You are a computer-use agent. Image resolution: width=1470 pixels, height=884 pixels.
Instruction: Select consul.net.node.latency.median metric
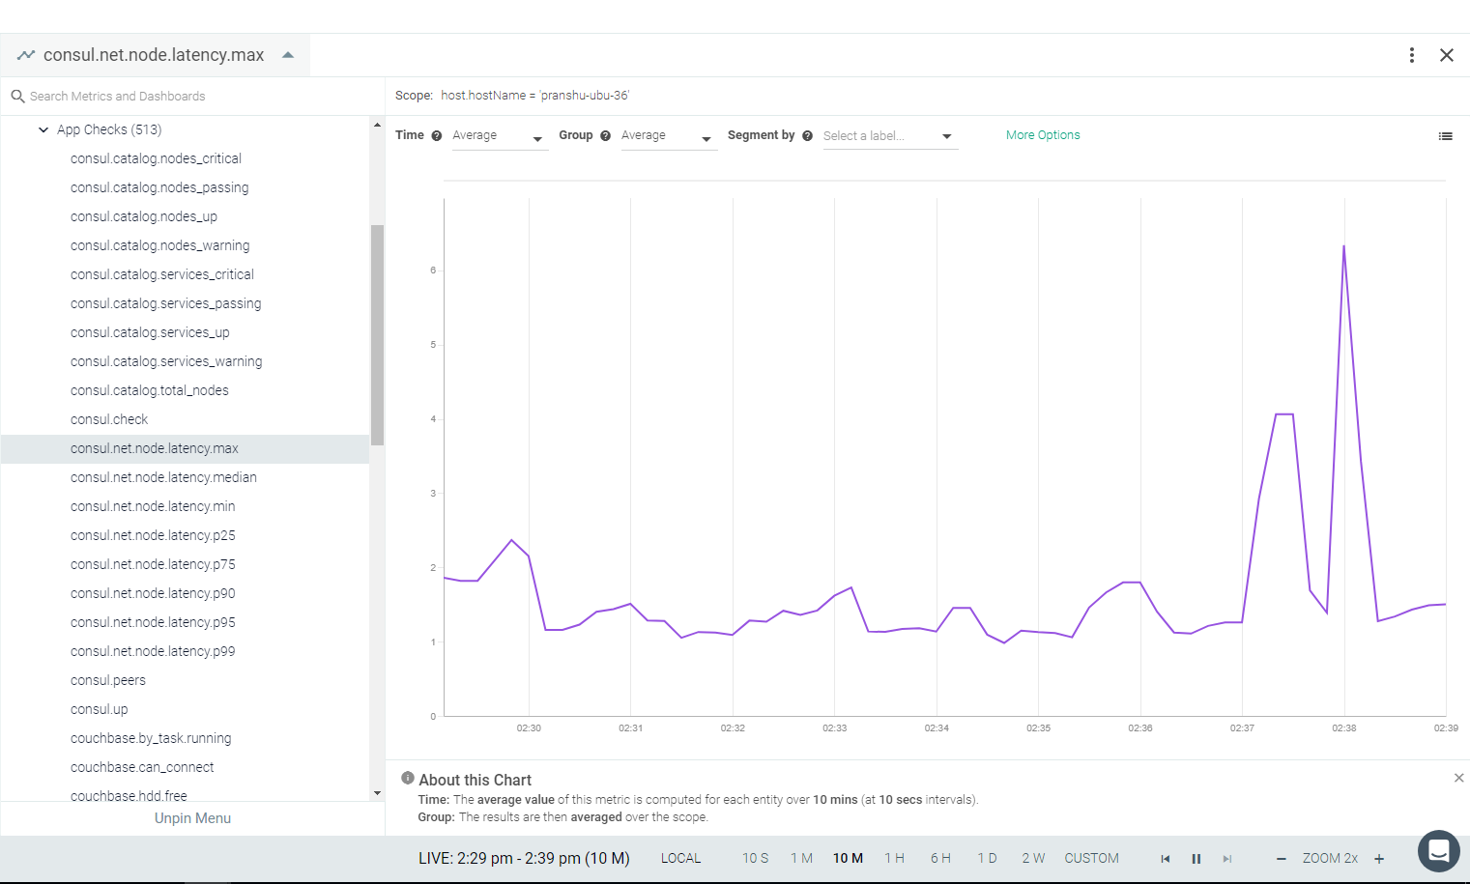coord(186,477)
